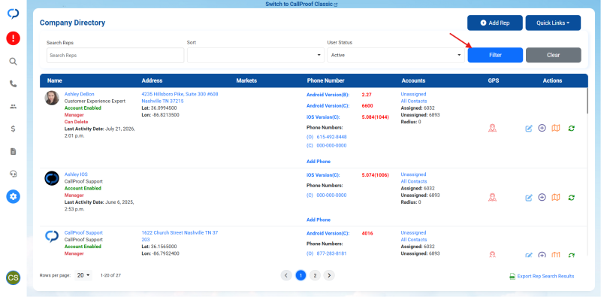Click the map icon for Ashley IOS

click(x=556, y=197)
